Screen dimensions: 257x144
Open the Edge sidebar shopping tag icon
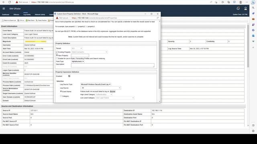click(x=253, y=13)
